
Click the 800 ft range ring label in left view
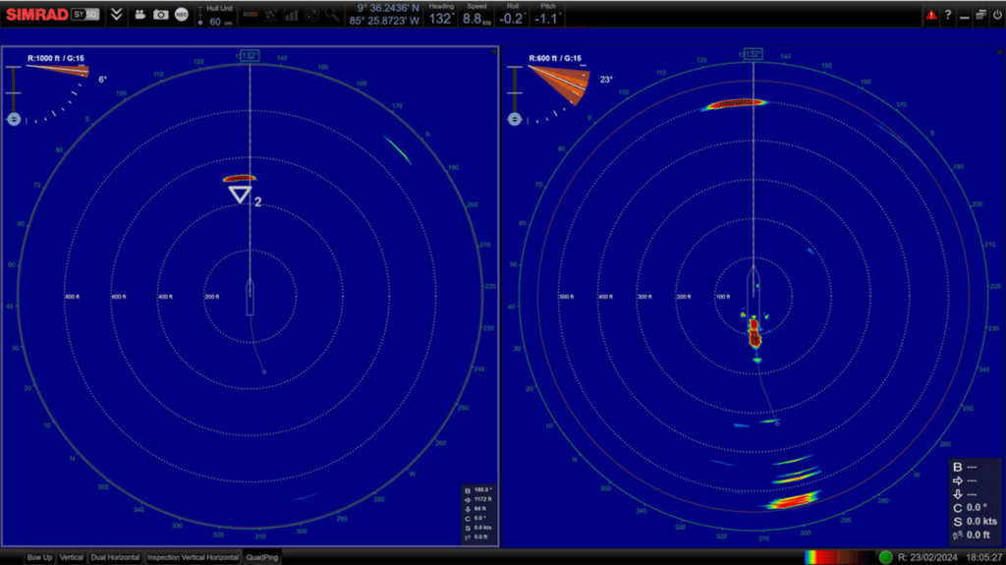click(72, 297)
